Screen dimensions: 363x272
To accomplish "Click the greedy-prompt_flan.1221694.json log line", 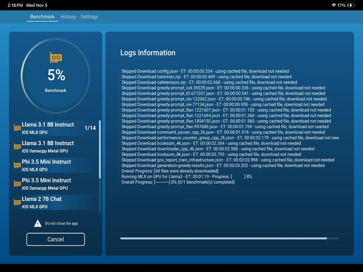I will 226,116.
